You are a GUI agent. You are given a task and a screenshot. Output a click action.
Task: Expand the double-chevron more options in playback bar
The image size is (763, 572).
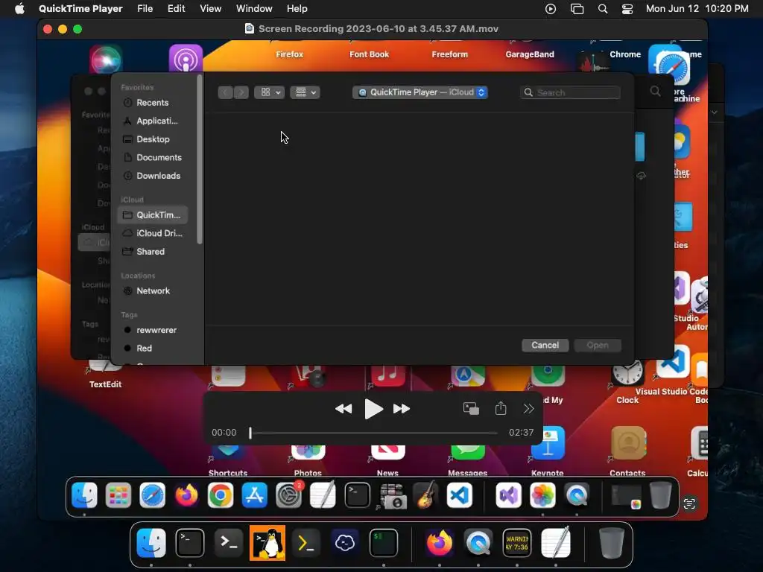528,409
